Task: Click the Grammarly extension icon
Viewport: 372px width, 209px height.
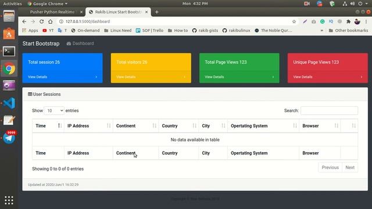Action: coord(322,21)
